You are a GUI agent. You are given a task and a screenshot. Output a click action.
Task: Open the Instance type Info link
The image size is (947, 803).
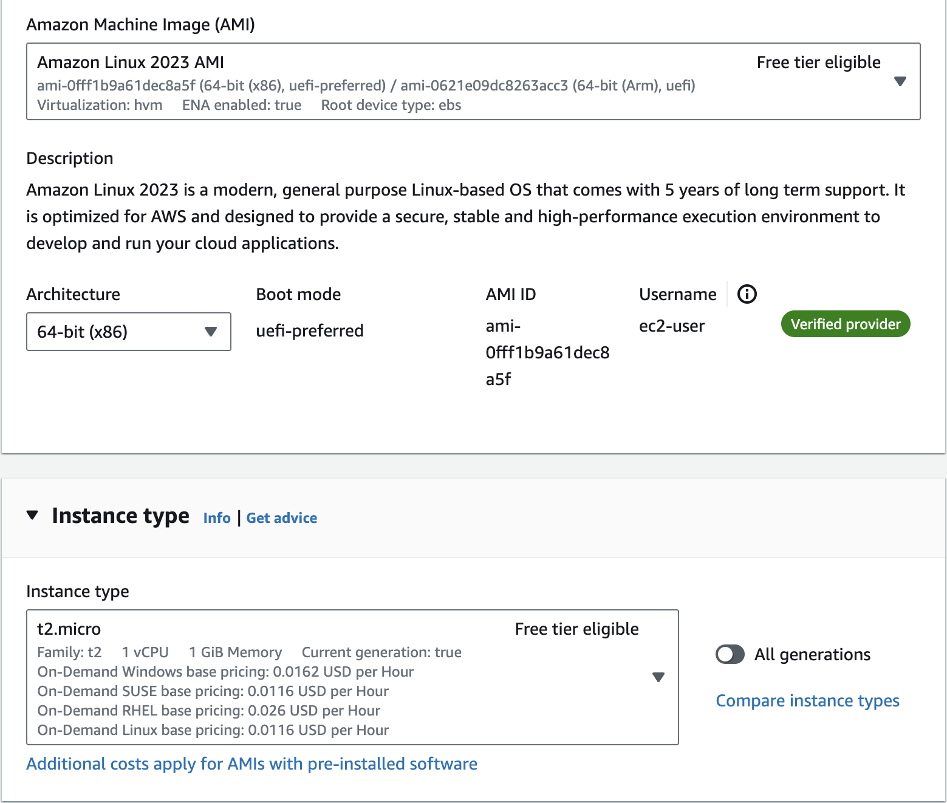click(217, 518)
